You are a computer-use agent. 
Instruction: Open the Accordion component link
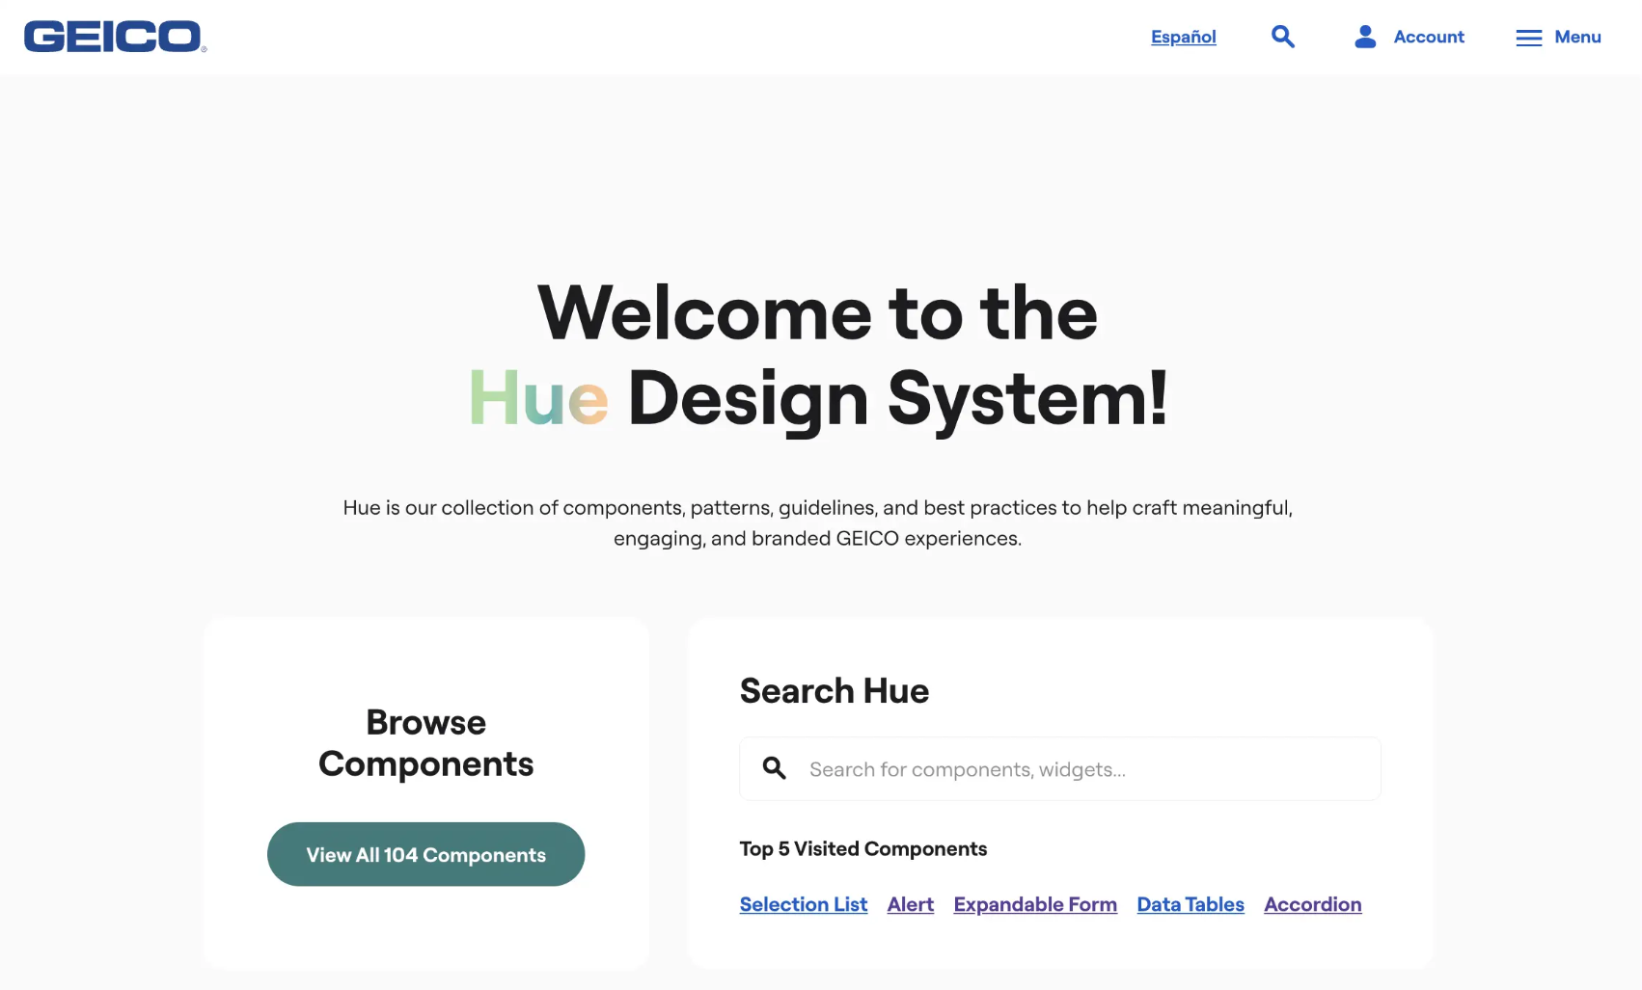click(1312, 904)
